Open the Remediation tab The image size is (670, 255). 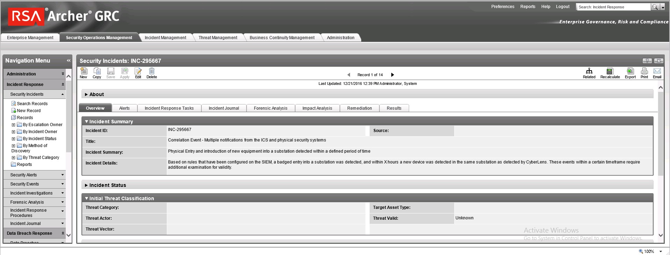tap(359, 108)
